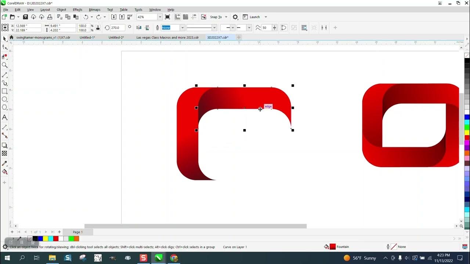The image size is (470, 264).
Task: Select the Artistic Media tool
Action: click(4, 83)
